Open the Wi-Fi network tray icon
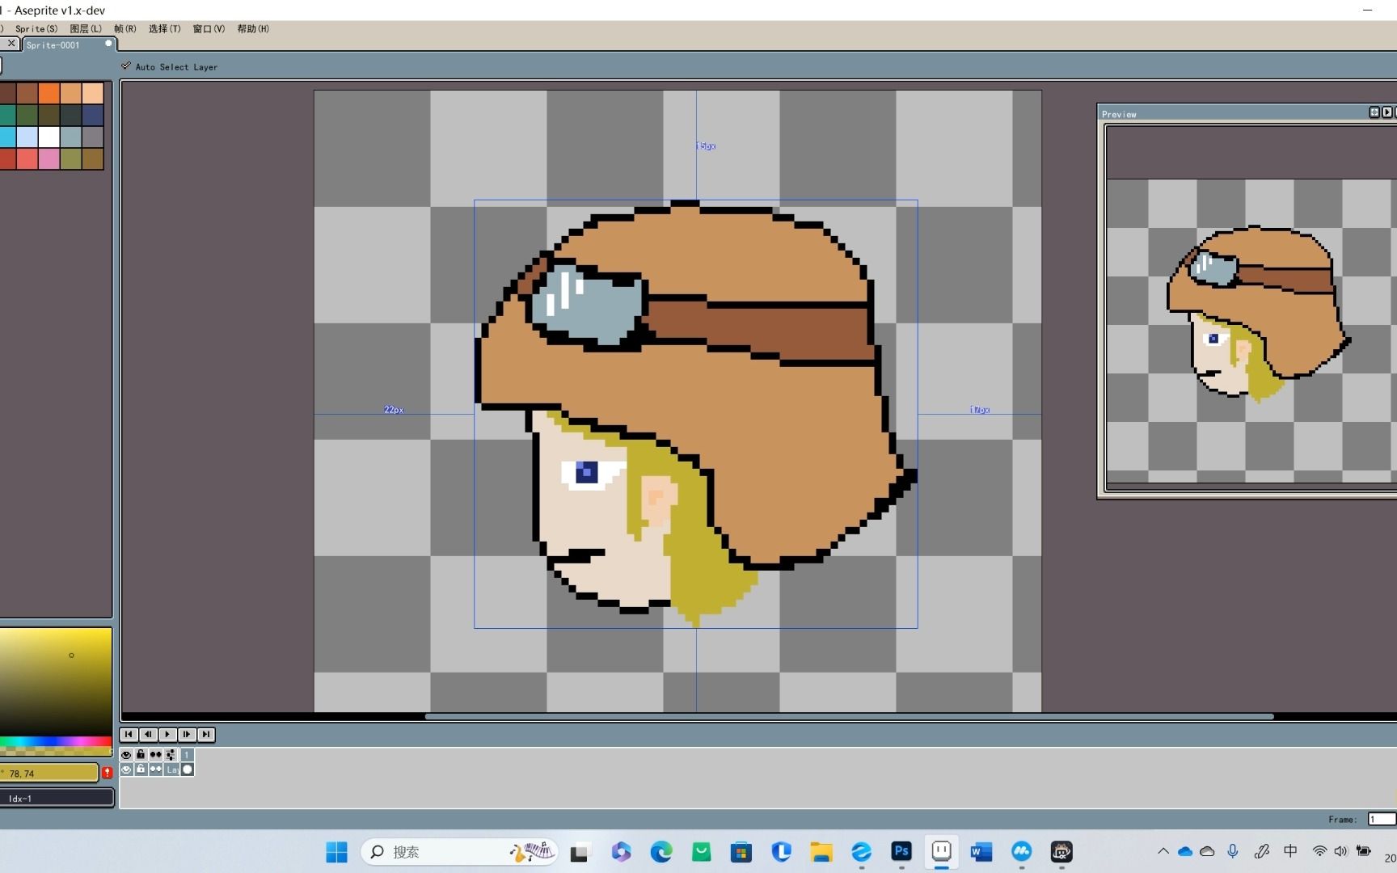 [1319, 851]
